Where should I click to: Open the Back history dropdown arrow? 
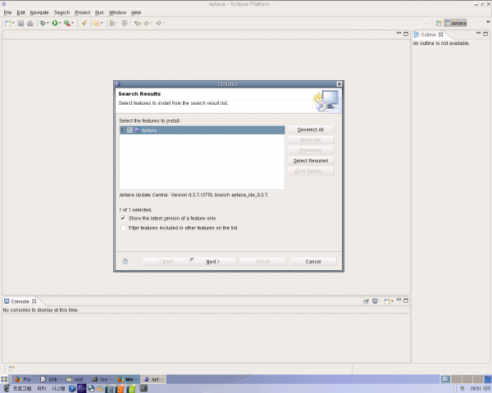pos(152,23)
